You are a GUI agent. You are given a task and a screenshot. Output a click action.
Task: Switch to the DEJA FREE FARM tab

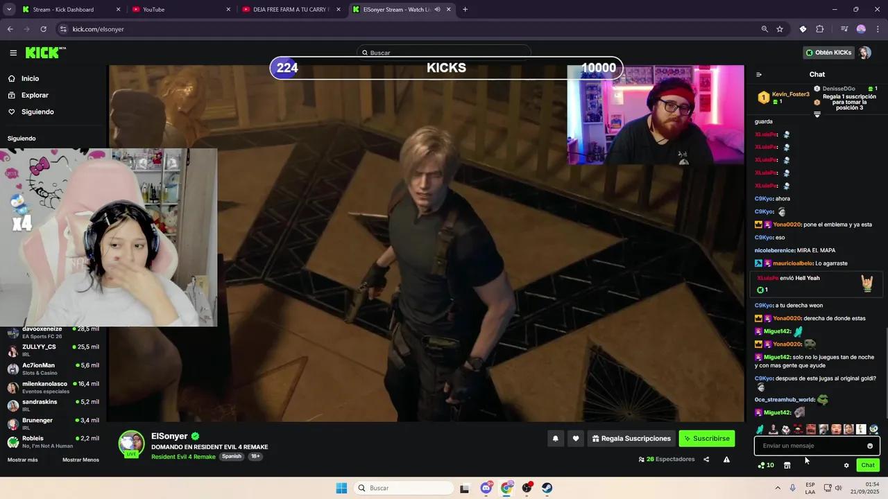[x=291, y=10]
